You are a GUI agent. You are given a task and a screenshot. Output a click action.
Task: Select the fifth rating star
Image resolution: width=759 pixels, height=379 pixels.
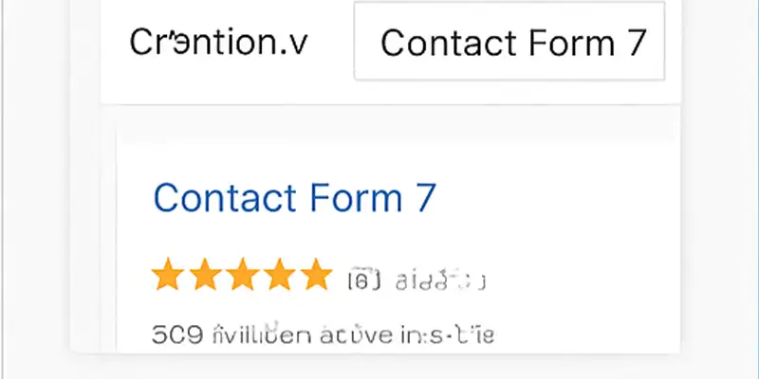click(315, 277)
